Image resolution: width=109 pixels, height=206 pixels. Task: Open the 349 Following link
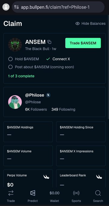coord(63,109)
